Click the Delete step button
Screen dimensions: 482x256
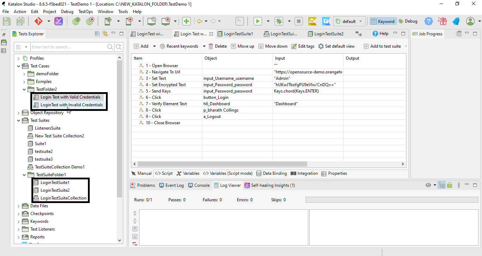coord(218,46)
